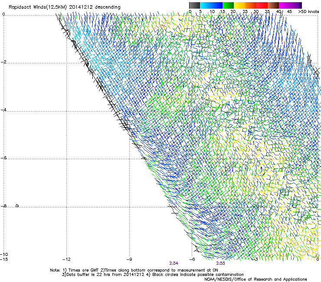Click the green 15-20 knots legend segment
Screen dimensions: 321x282
click(228, 5)
